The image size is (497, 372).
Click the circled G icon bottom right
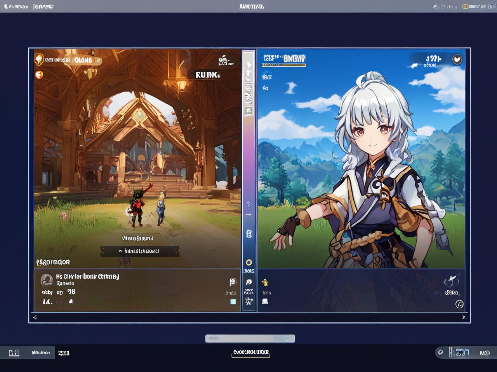coord(459,304)
